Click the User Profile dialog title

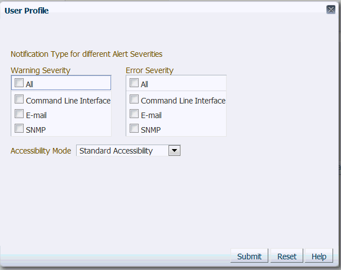(26, 11)
